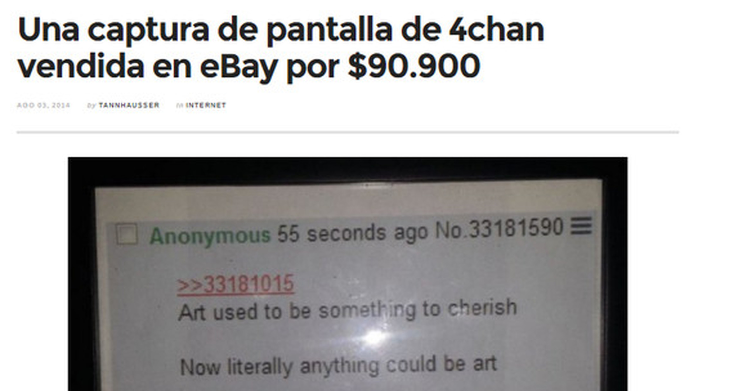The width and height of the screenshot is (747, 391).
Task: Open the INTERNET category link
Action: pyautogui.click(x=206, y=105)
